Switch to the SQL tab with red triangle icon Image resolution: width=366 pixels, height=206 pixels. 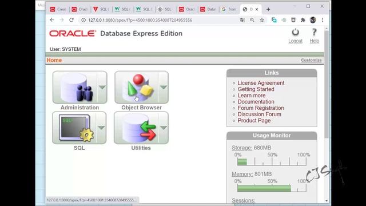coord(101,9)
